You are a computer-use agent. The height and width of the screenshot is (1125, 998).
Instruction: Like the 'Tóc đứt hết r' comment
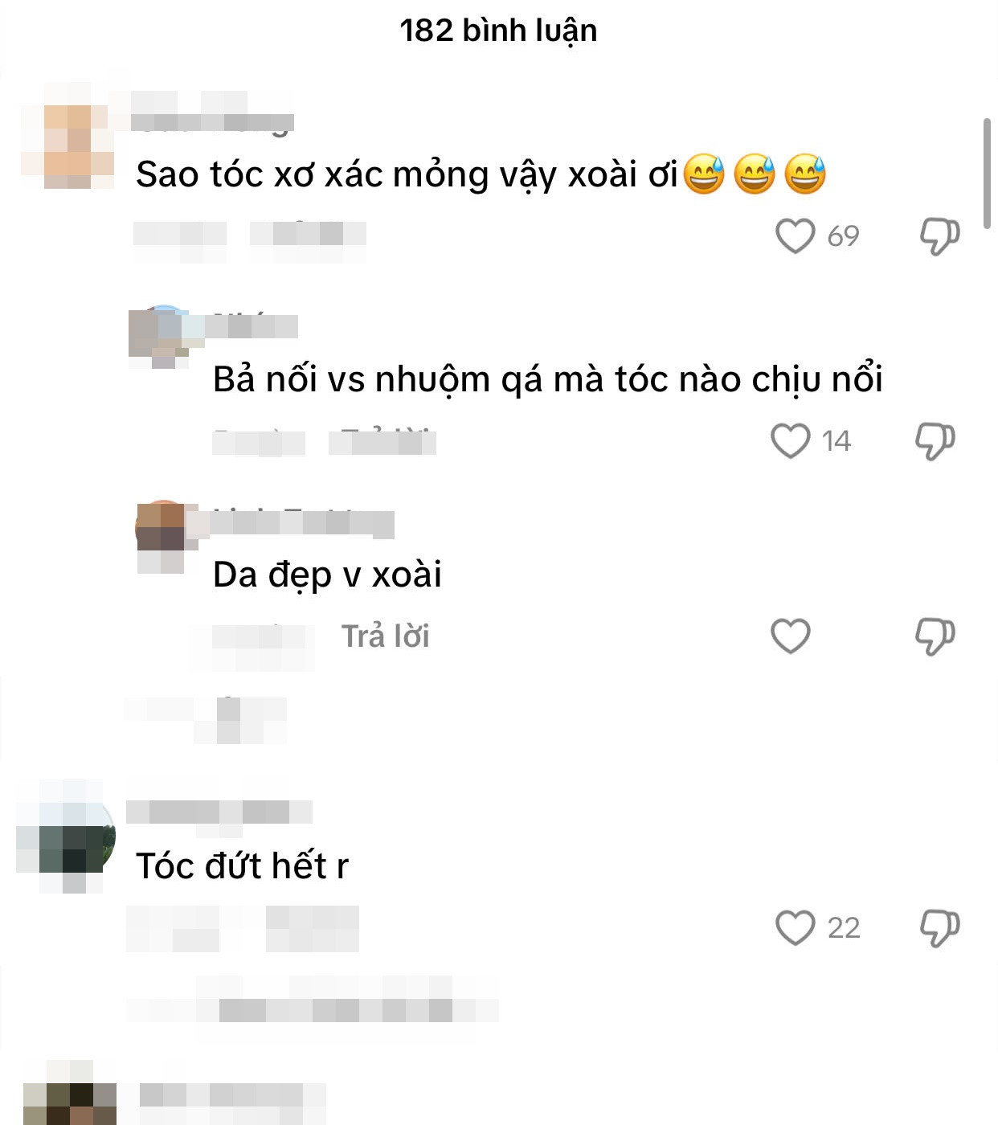[x=795, y=927]
